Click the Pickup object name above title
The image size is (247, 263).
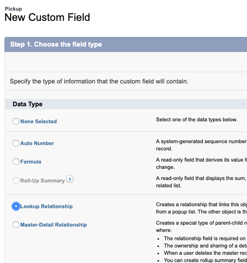point(14,9)
